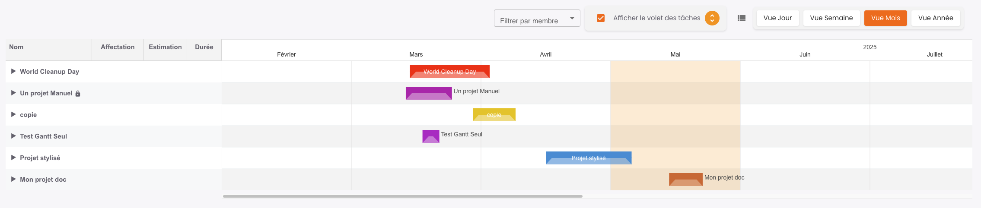
Task: Expand the World Cleanup Day row
Action: [x=13, y=71]
